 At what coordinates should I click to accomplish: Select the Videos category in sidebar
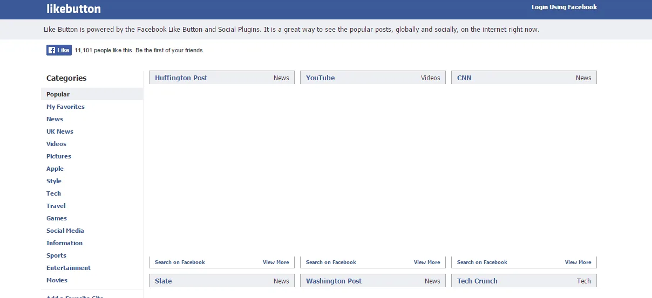click(x=56, y=144)
